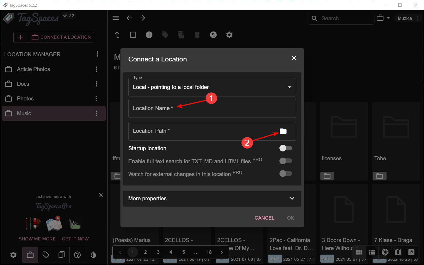424x265 pixels.
Task: Go to page 2 in pagination
Action: pyautogui.click(x=145, y=252)
